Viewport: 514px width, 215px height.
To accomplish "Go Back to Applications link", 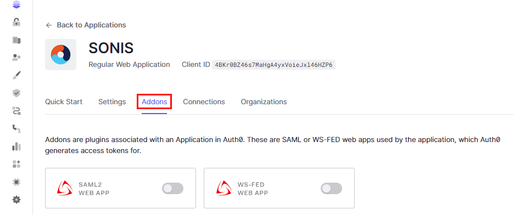I will click(91, 25).
